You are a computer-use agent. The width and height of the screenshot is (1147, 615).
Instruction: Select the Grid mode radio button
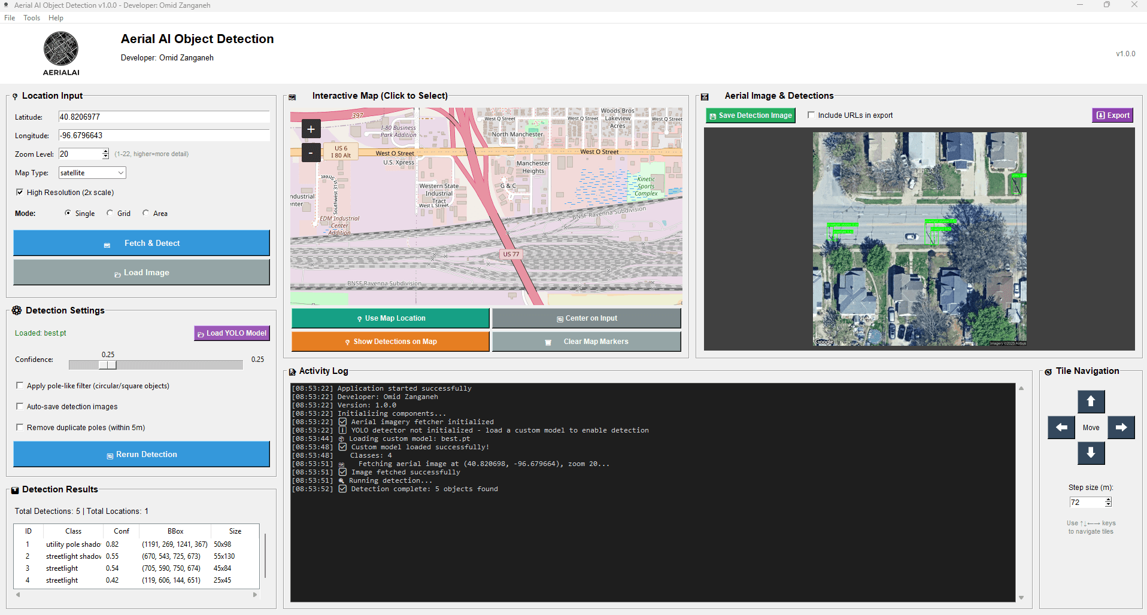[110, 213]
